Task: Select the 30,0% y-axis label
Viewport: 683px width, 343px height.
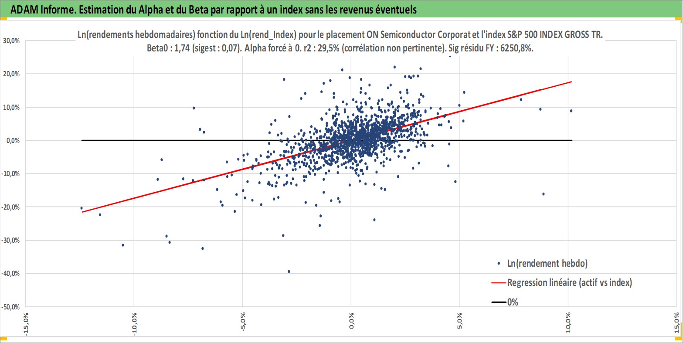Action: [11, 41]
